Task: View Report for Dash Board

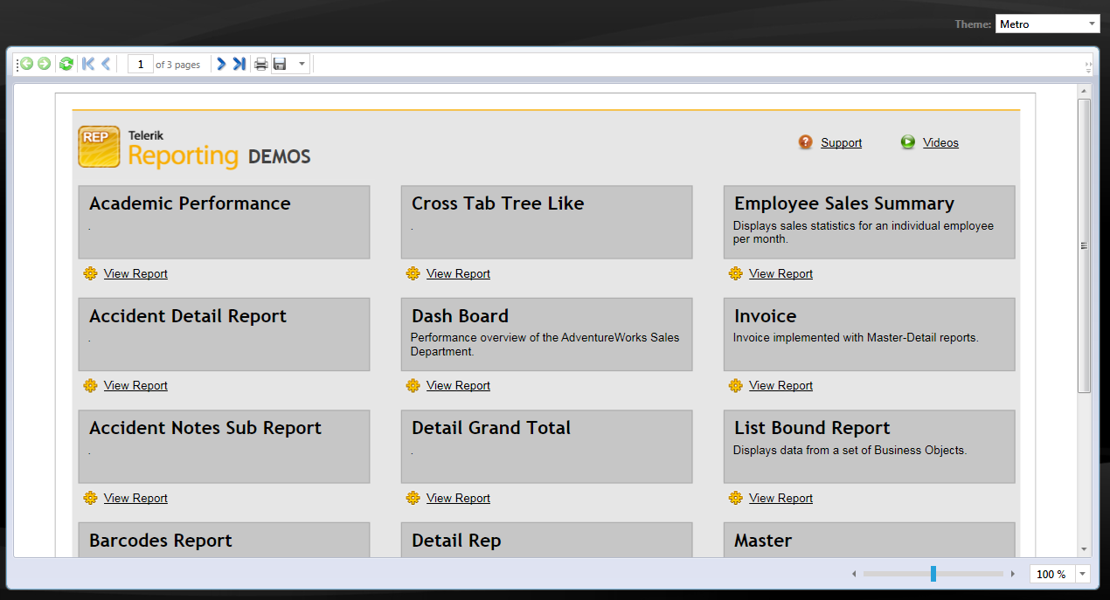Action: (458, 385)
